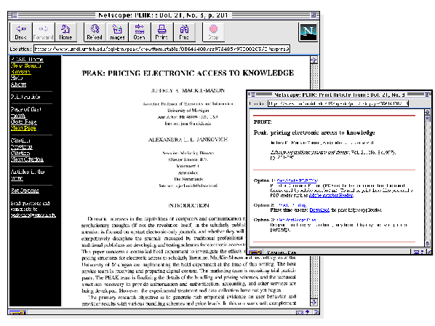Click the main page scrollbar down arrow
Viewport: 435px width, 326px height.
[314, 302]
